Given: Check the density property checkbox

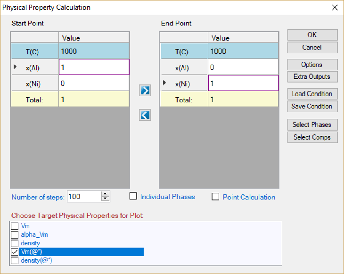Looking at the screenshot, I should 15,243.
